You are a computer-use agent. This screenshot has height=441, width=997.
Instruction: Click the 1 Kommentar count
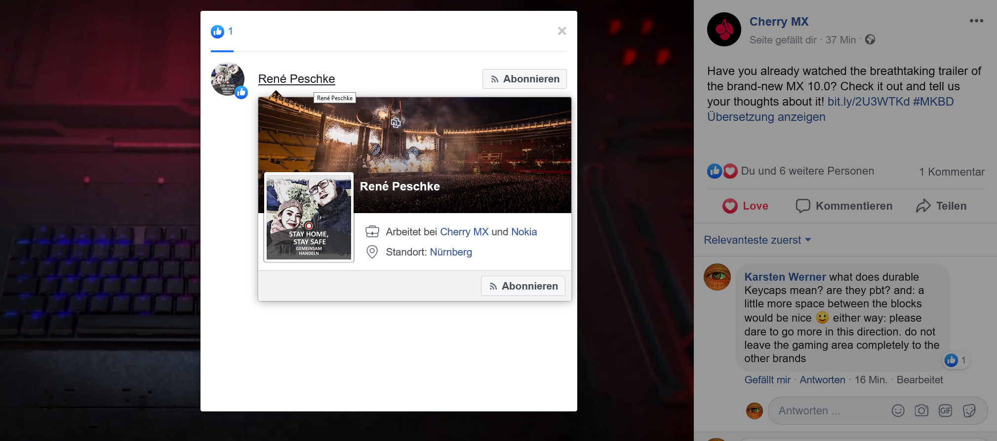point(952,172)
